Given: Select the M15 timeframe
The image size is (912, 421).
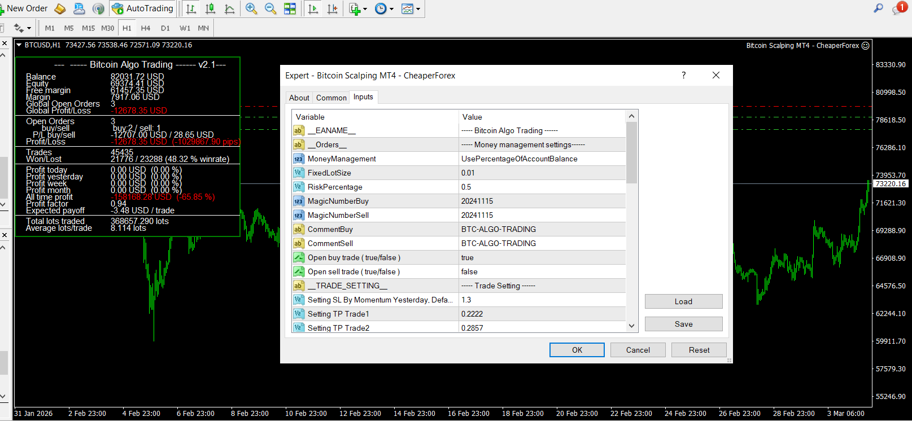Looking at the screenshot, I should [x=88, y=28].
